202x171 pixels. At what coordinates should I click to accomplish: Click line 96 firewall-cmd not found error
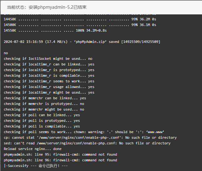click(x=61, y=160)
